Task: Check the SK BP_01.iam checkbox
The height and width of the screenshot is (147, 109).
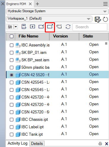Action: [12, 53]
